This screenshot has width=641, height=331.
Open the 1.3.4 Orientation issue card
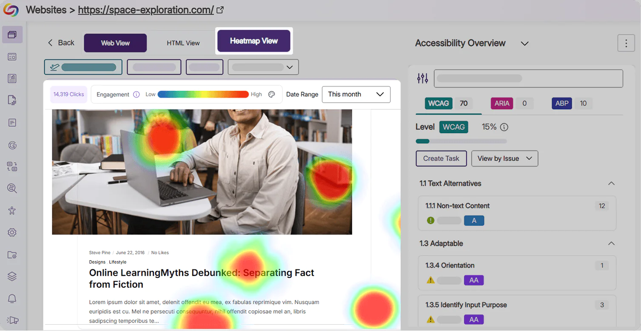click(517, 272)
